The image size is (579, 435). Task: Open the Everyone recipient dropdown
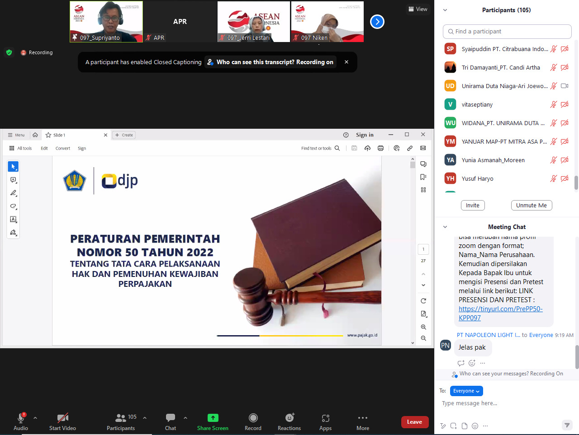point(466,391)
